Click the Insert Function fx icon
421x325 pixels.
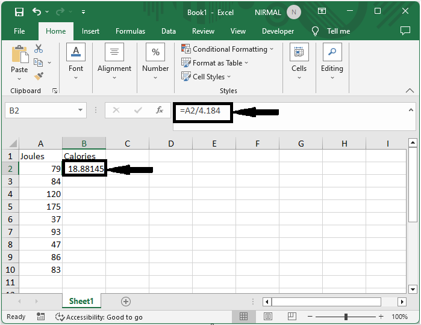[x=160, y=110]
